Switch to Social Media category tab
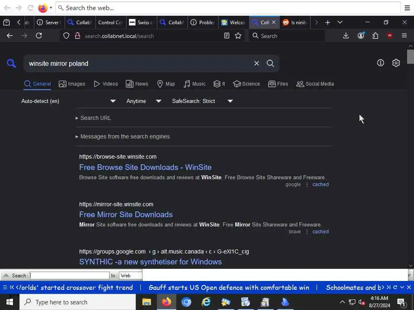The image size is (414, 310). [x=315, y=84]
